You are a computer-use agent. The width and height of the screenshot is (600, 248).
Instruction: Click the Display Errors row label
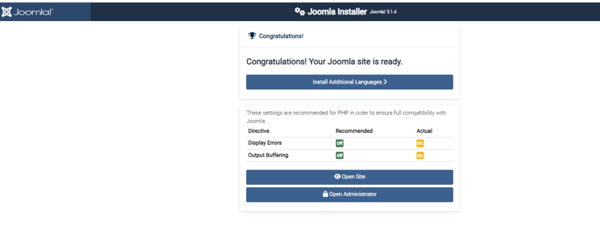(265, 143)
